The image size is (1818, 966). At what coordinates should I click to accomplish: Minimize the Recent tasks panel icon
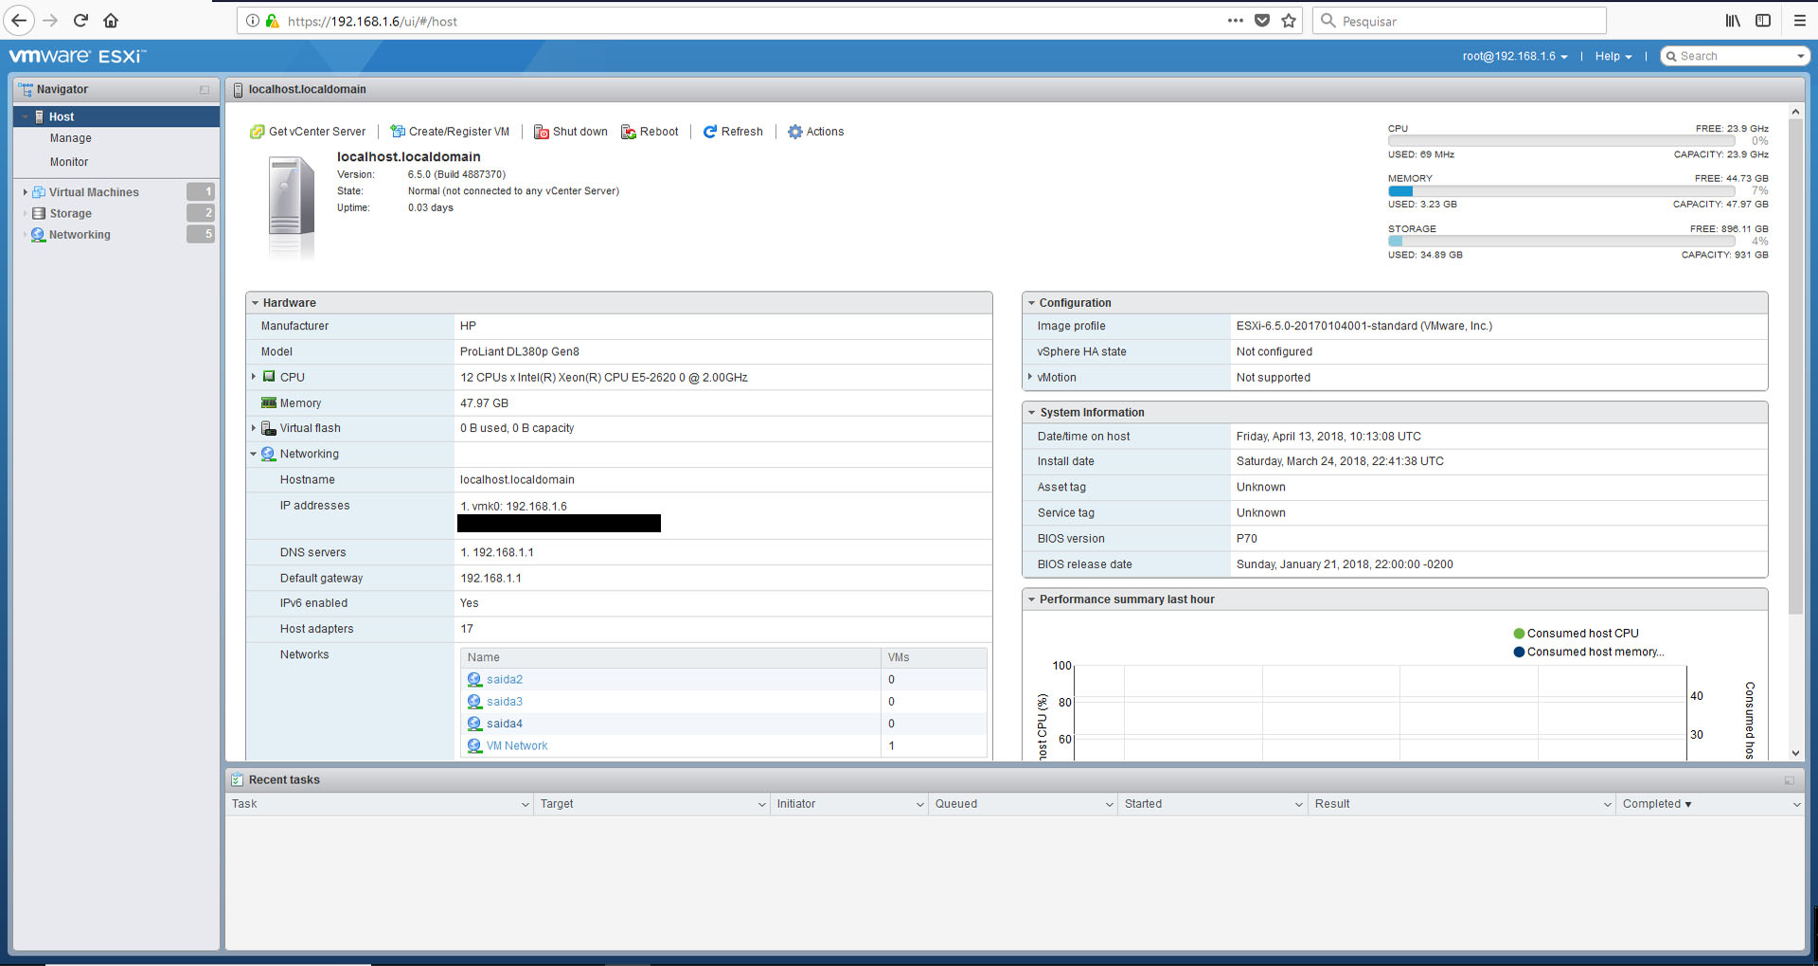click(1790, 780)
